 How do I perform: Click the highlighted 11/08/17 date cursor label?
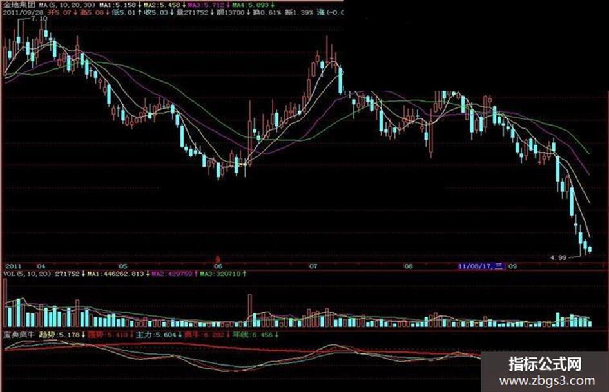coord(481,266)
